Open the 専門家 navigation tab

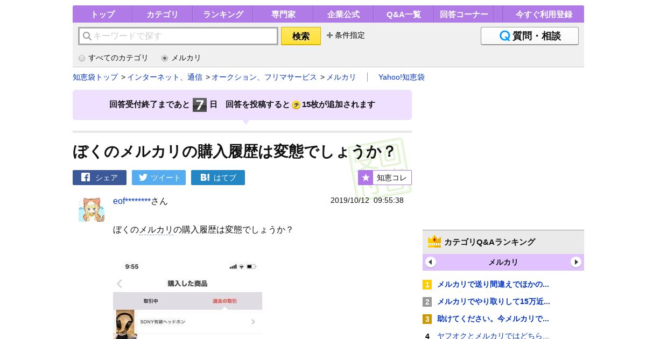pyautogui.click(x=283, y=15)
